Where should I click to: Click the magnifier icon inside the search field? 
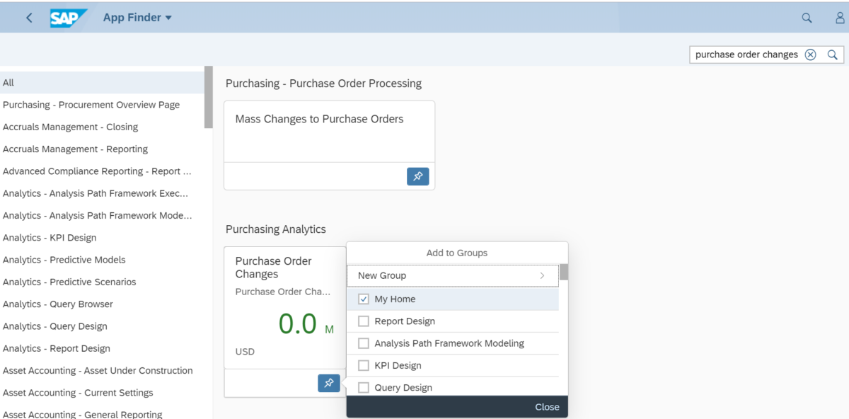(x=832, y=54)
